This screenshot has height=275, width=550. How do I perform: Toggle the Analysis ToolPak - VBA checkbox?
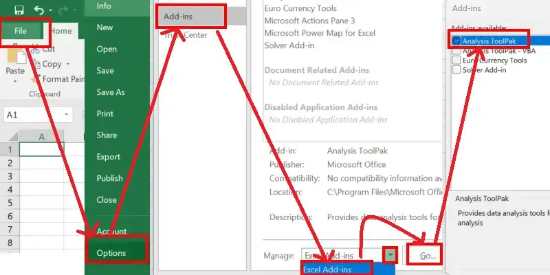click(456, 51)
